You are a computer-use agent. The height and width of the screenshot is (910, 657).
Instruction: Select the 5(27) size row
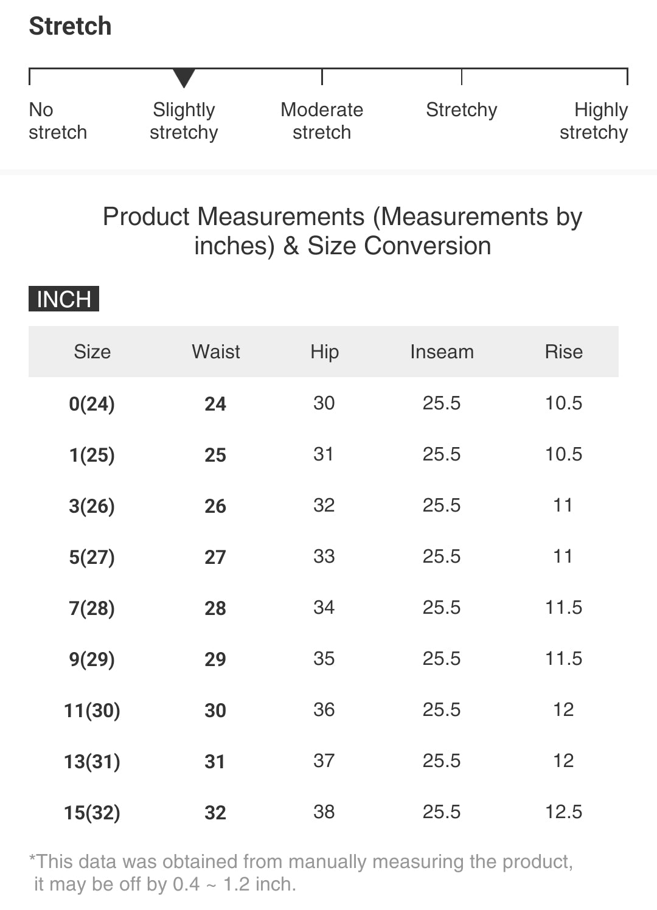(92, 557)
